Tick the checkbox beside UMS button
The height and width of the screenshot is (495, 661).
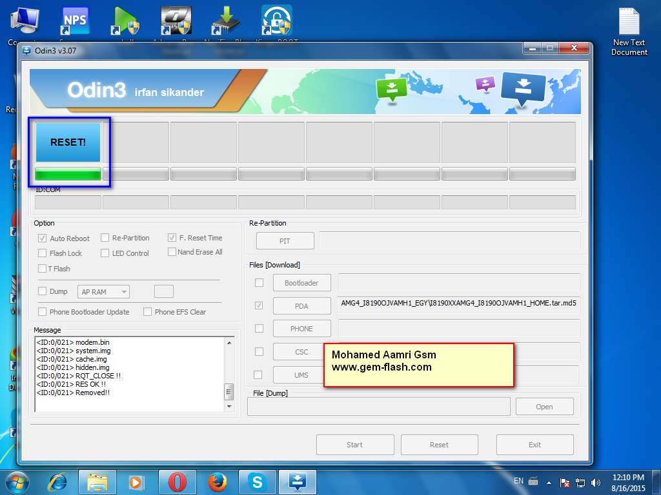tap(258, 374)
